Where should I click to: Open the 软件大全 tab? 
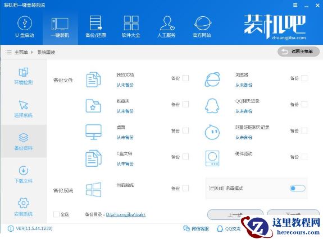pos(131,27)
